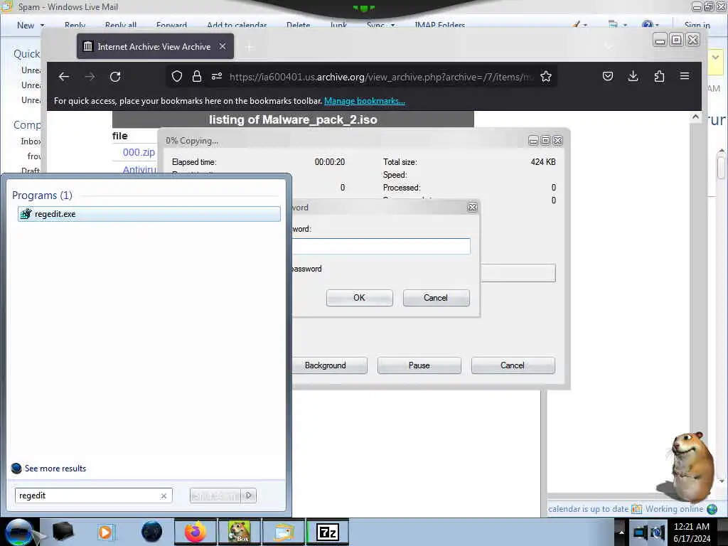
Task: Click Add to calendar in Live Mail
Action: click(237, 25)
